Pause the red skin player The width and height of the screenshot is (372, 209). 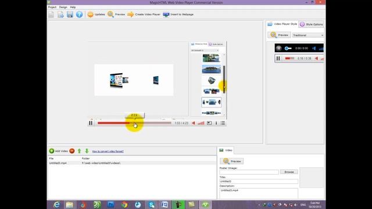coord(278,58)
